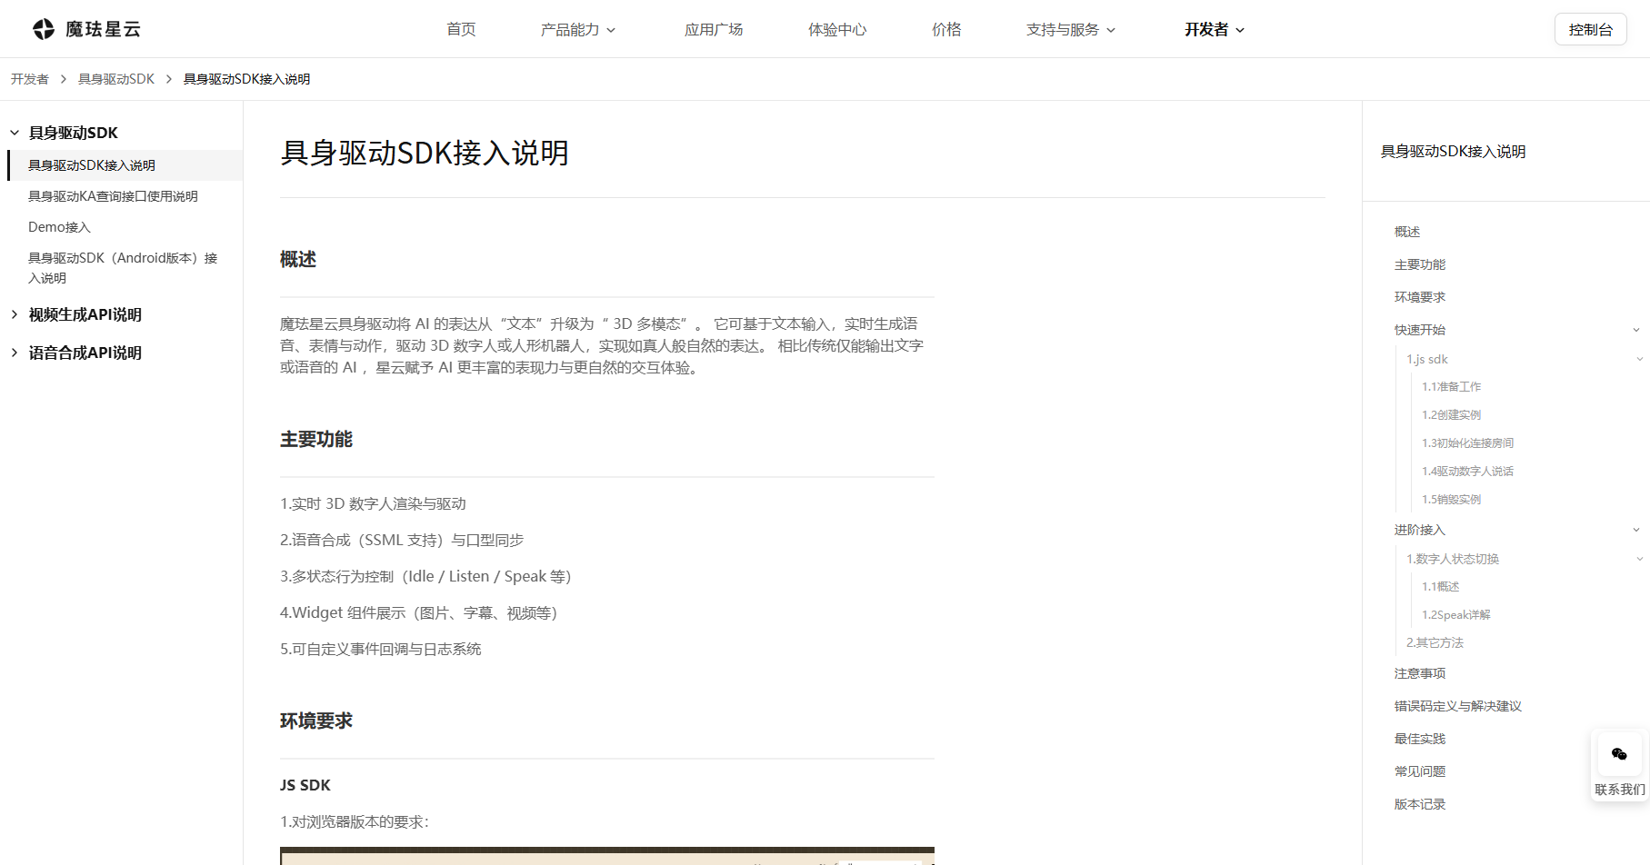Expand the 语音合成API说明 sidebar section
The image size is (1650, 865).
click(15, 353)
